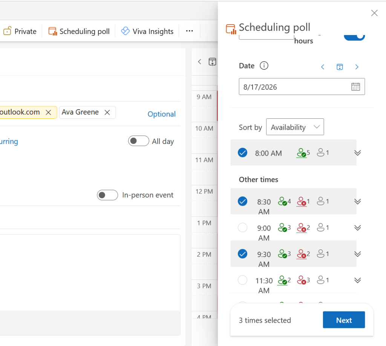This screenshot has width=386, height=346.
Task: Open Viva Insights from the toolbar
Action: (147, 31)
